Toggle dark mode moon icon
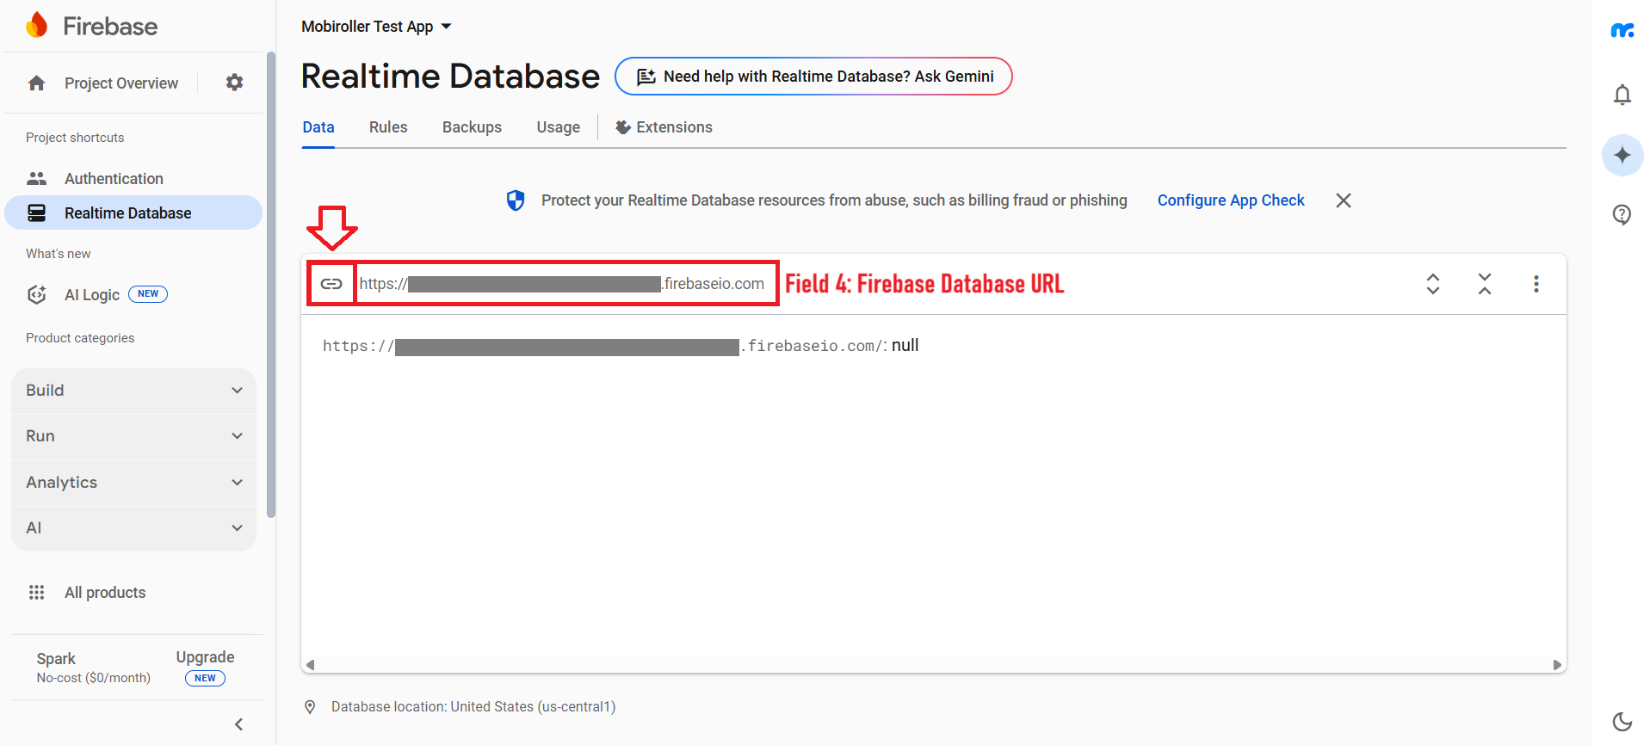The width and height of the screenshot is (1650, 745). tap(1622, 721)
